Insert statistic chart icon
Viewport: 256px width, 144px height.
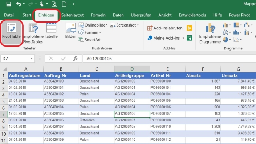click(237, 32)
